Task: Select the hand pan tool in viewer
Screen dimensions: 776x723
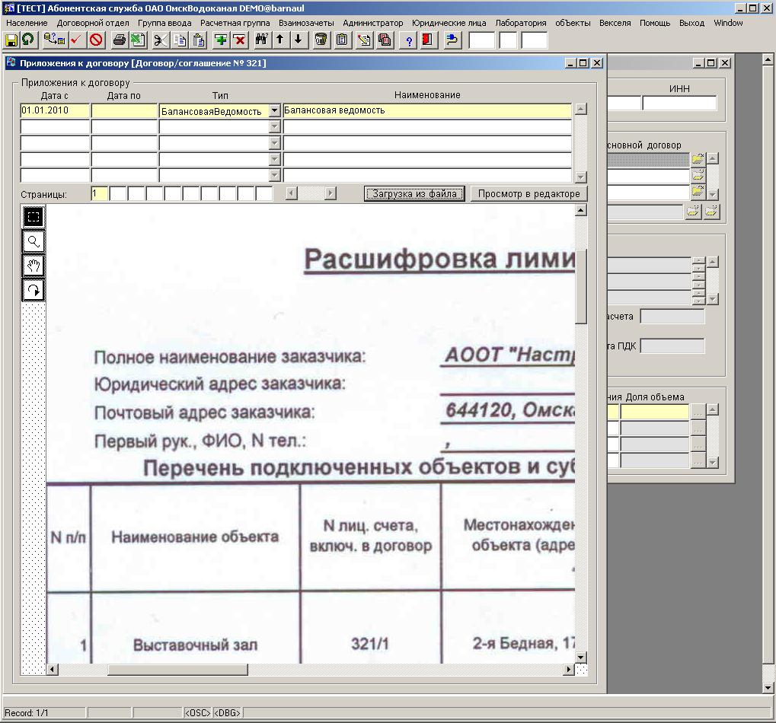Action: pos(34,266)
